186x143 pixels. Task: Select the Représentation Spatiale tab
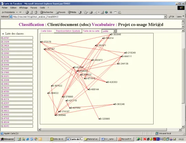pos(68,31)
